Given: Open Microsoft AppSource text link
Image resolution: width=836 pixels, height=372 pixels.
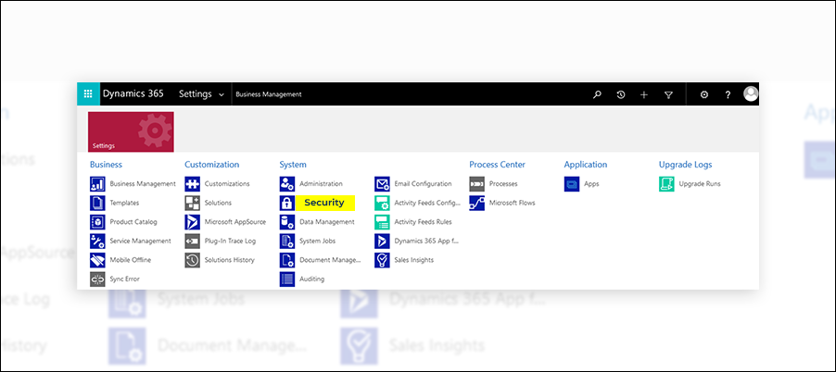Looking at the screenshot, I should 235,222.
